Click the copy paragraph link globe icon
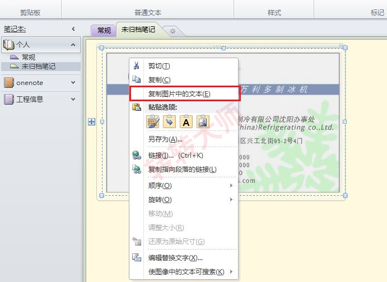This screenshot has width=387, height=282. pyautogui.click(x=137, y=169)
